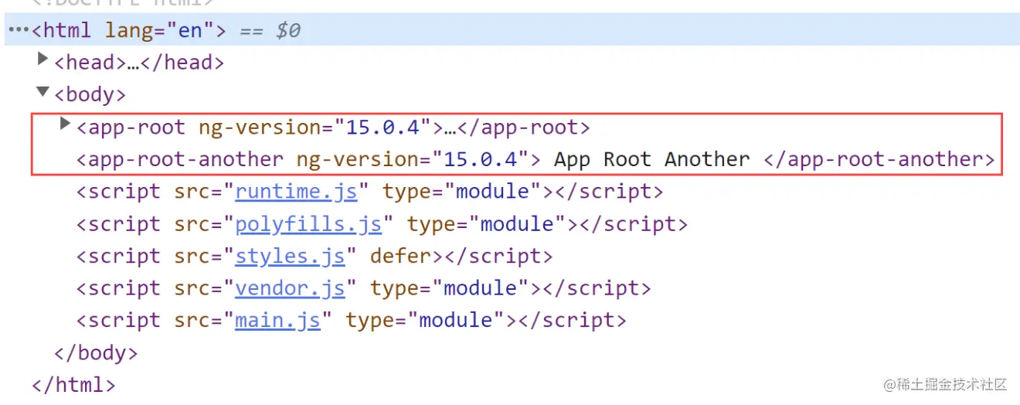Click the defer attribute of styles.js script
This screenshot has width=1020, height=405.
(401, 256)
